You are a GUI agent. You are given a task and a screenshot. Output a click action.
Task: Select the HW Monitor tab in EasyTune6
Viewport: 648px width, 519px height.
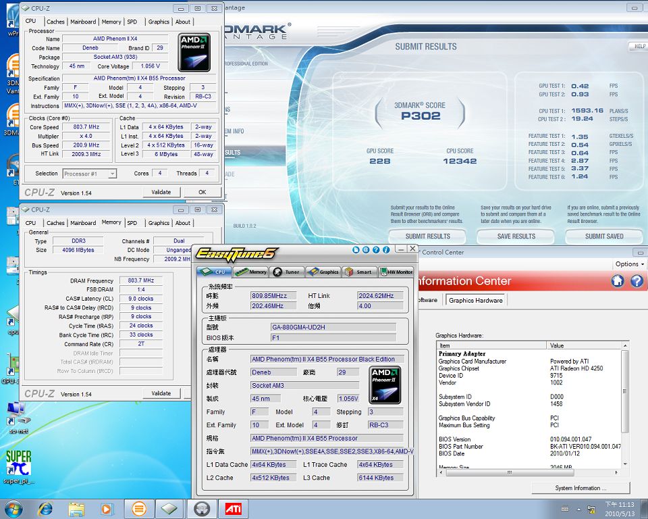396,272
